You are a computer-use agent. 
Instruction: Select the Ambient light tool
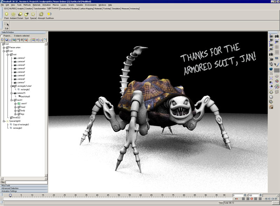click(x=14, y=14)
